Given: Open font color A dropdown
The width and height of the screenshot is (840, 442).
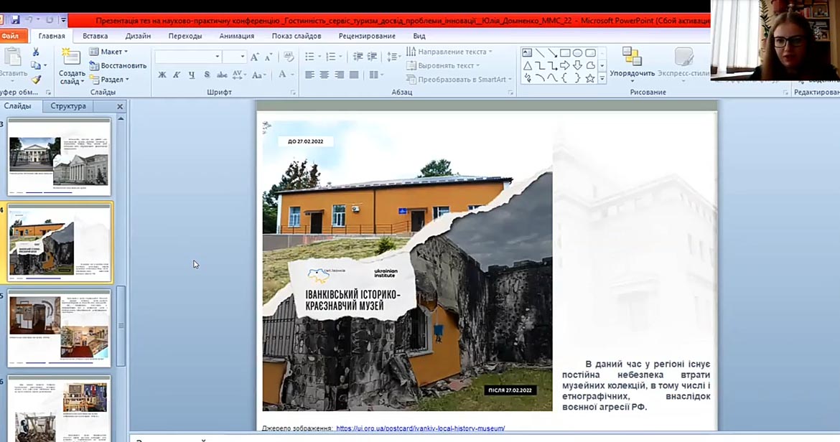Looking at the screenshot, I should point(286,75).
